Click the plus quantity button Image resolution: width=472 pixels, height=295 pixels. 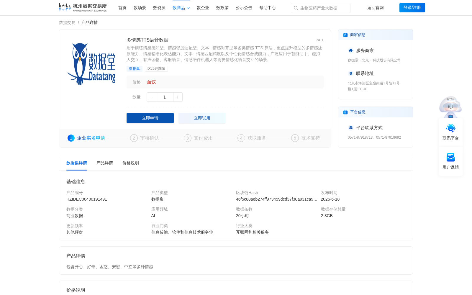click(x=178, y=97)
